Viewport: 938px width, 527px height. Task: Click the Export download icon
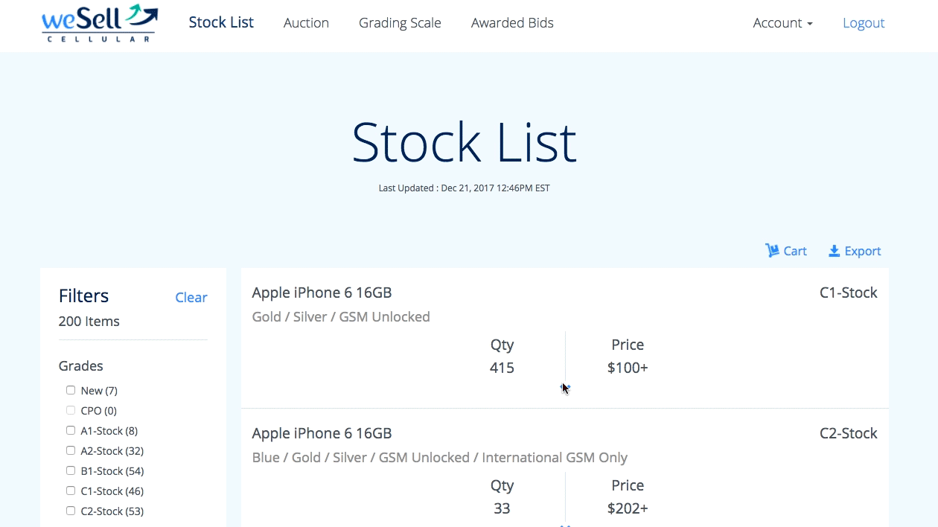[x=835, y=251]
